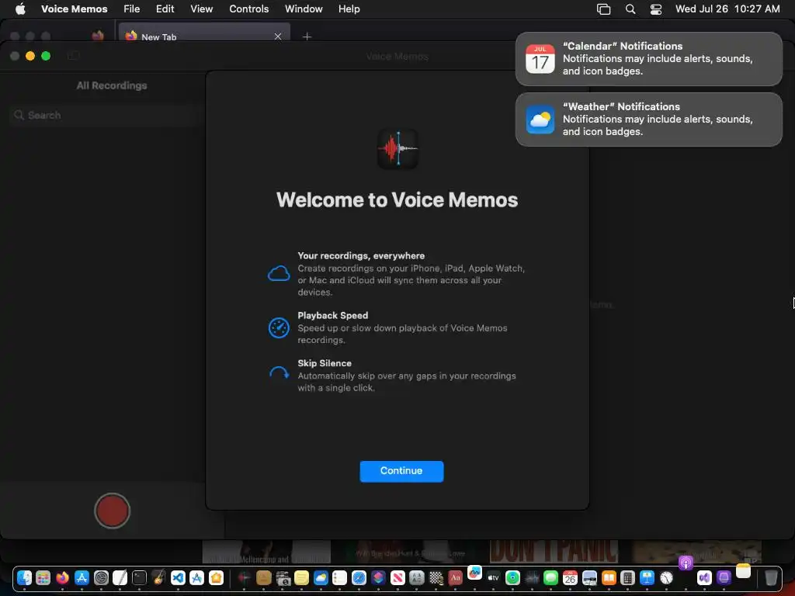The height and width of the screenshot is (596, 795).
Task: Open the Help menu
Action: (x=349, y=9)
